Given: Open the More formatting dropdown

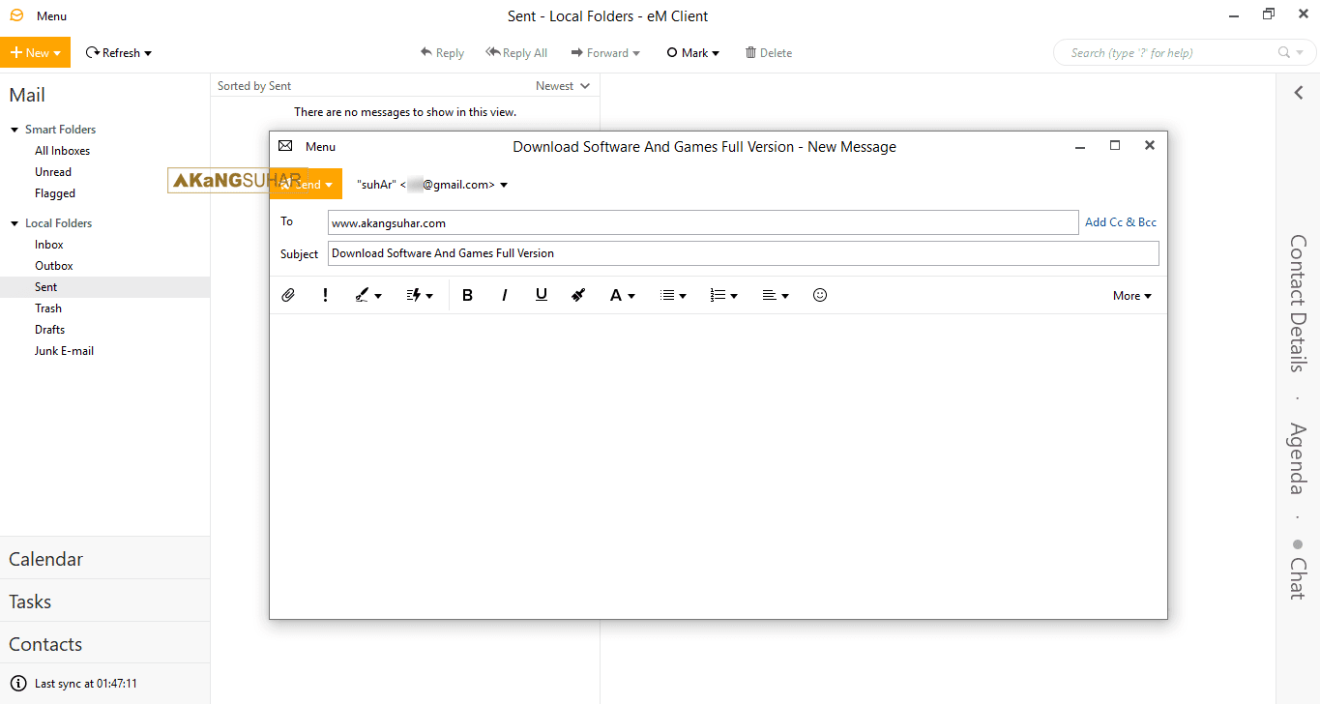Looking at the screenshot, I should 1132,296.
